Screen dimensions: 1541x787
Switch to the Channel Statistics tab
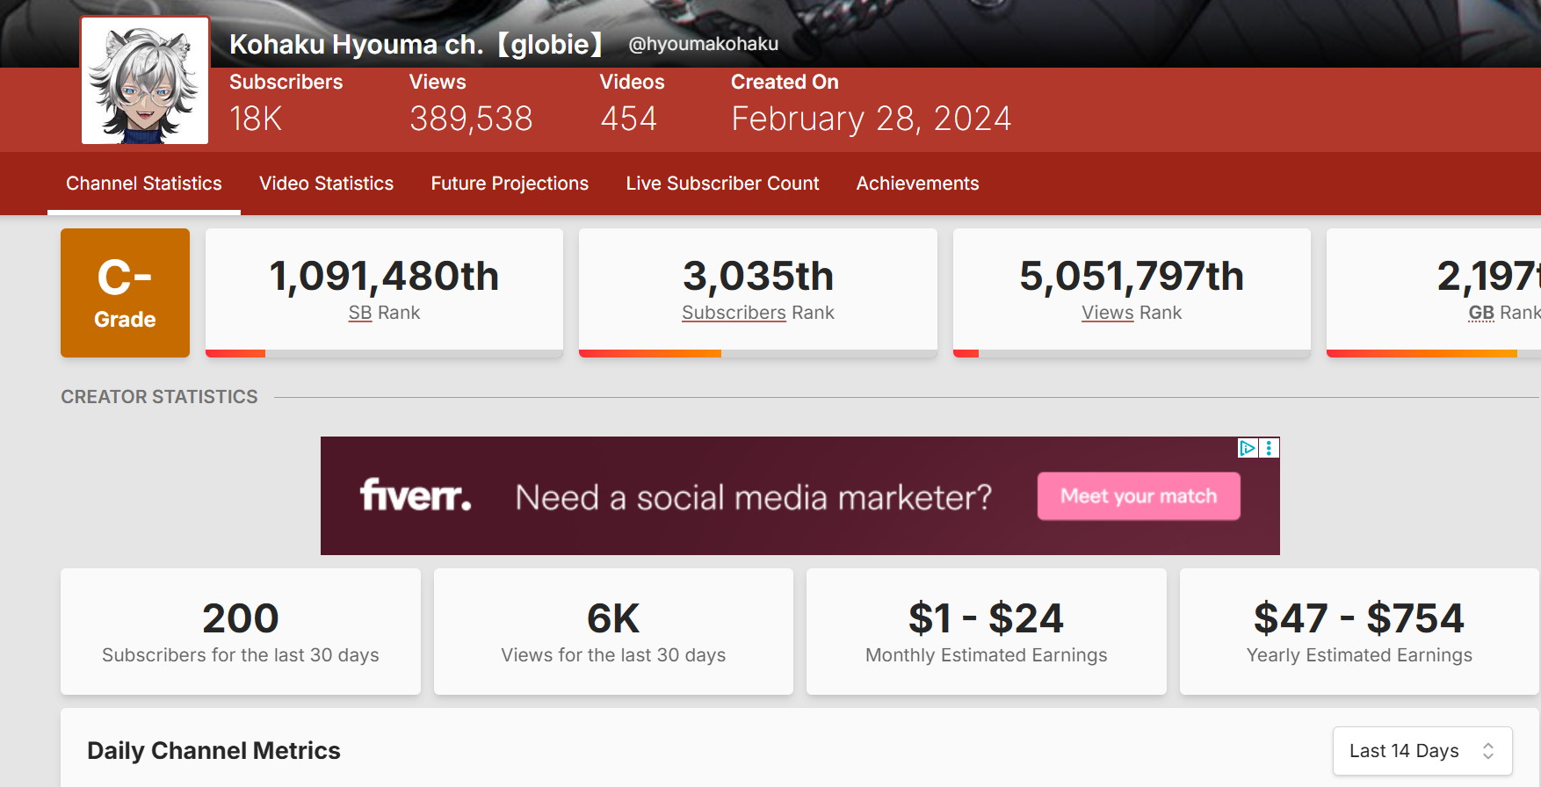(144, 184)
